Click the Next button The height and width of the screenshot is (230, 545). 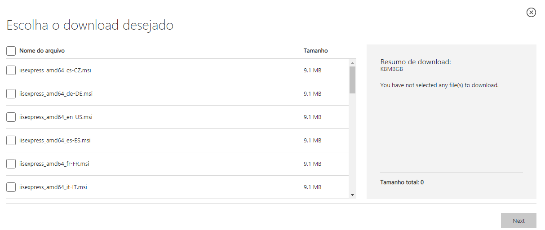(x=518, y=221)
